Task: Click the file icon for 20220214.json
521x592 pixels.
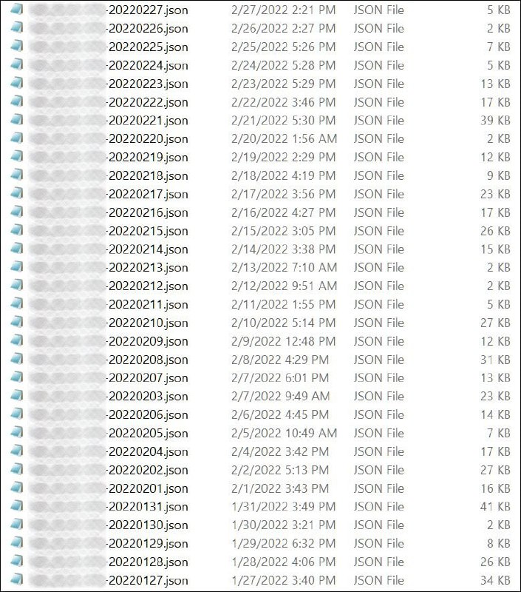Action: (x=17, y=249)
